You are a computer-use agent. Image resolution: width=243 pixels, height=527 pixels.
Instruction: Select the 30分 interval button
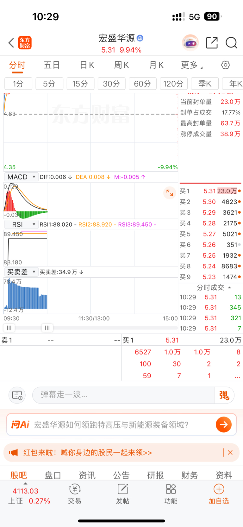click(111, 84)
